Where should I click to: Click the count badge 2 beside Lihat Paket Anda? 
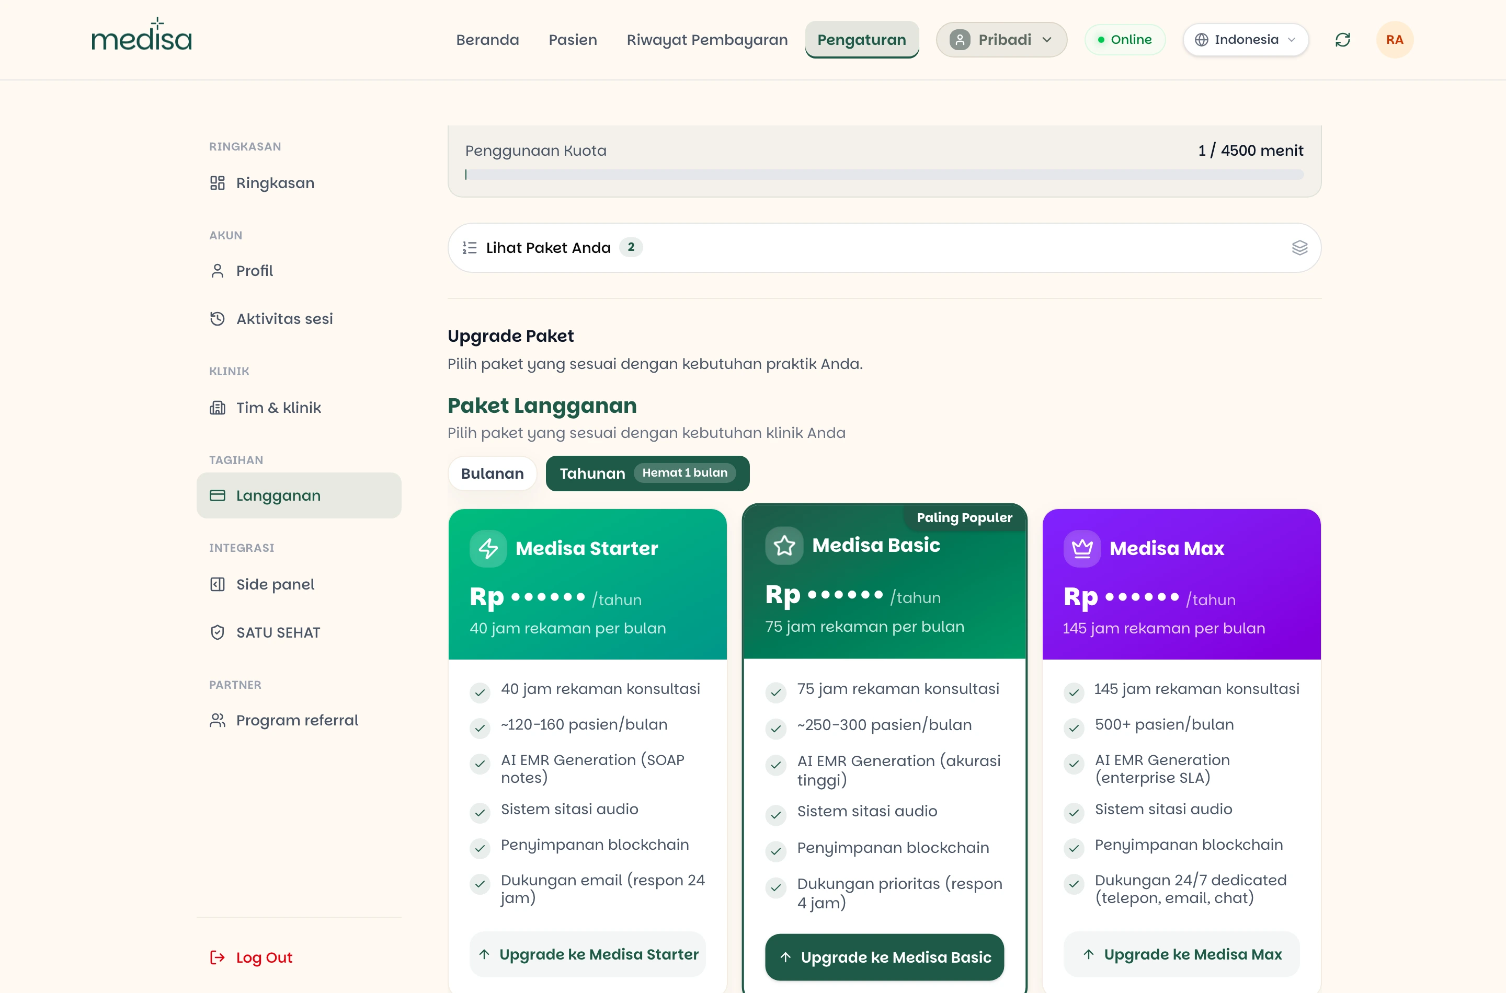[x=631, y=247]
